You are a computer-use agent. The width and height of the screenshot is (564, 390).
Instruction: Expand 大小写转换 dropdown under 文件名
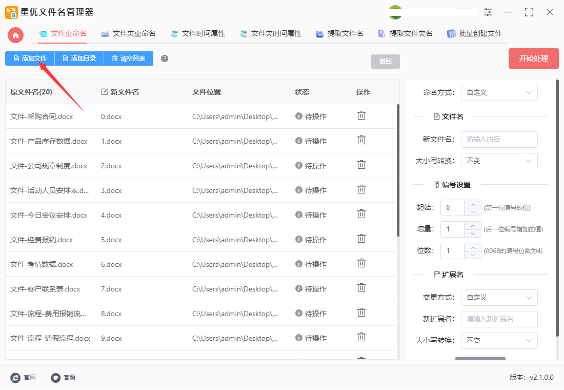coord(499,161)
